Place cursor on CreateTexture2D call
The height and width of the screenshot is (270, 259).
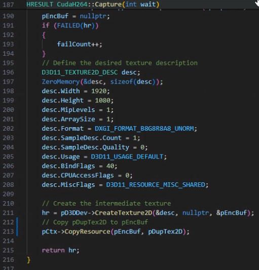(x=123, y=213)
